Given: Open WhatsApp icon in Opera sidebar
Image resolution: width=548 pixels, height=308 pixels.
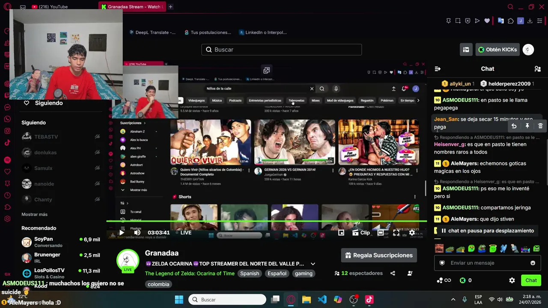Looking at the screenshot, I should tap(7, 119).
